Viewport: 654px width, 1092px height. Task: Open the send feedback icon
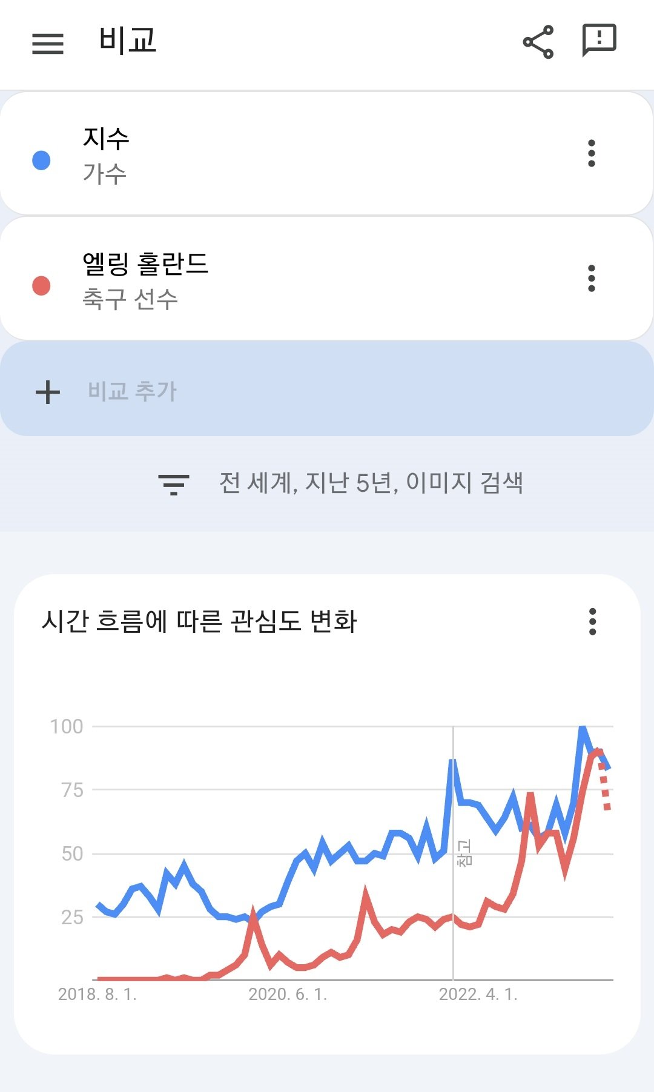click(599, 41)
